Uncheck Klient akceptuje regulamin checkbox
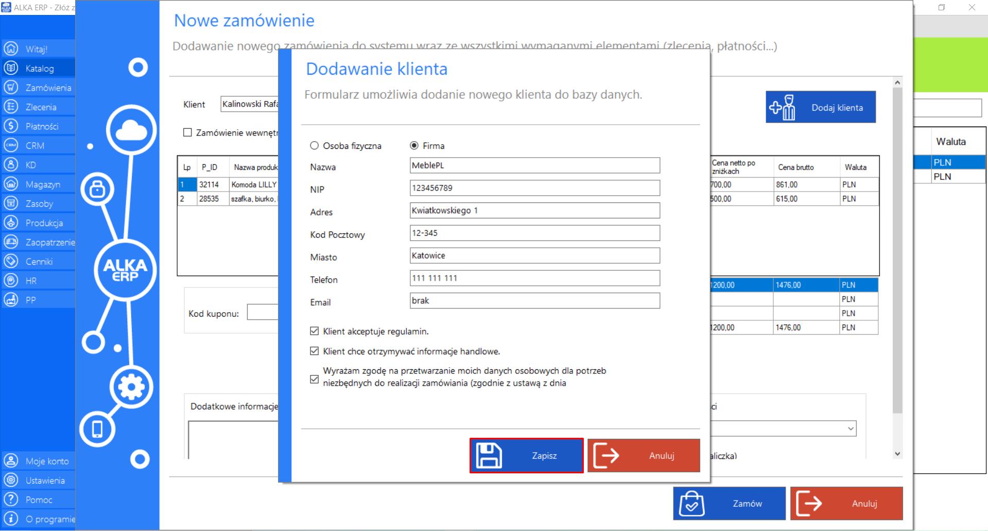 pyautogui.click(x=314, y=331)
